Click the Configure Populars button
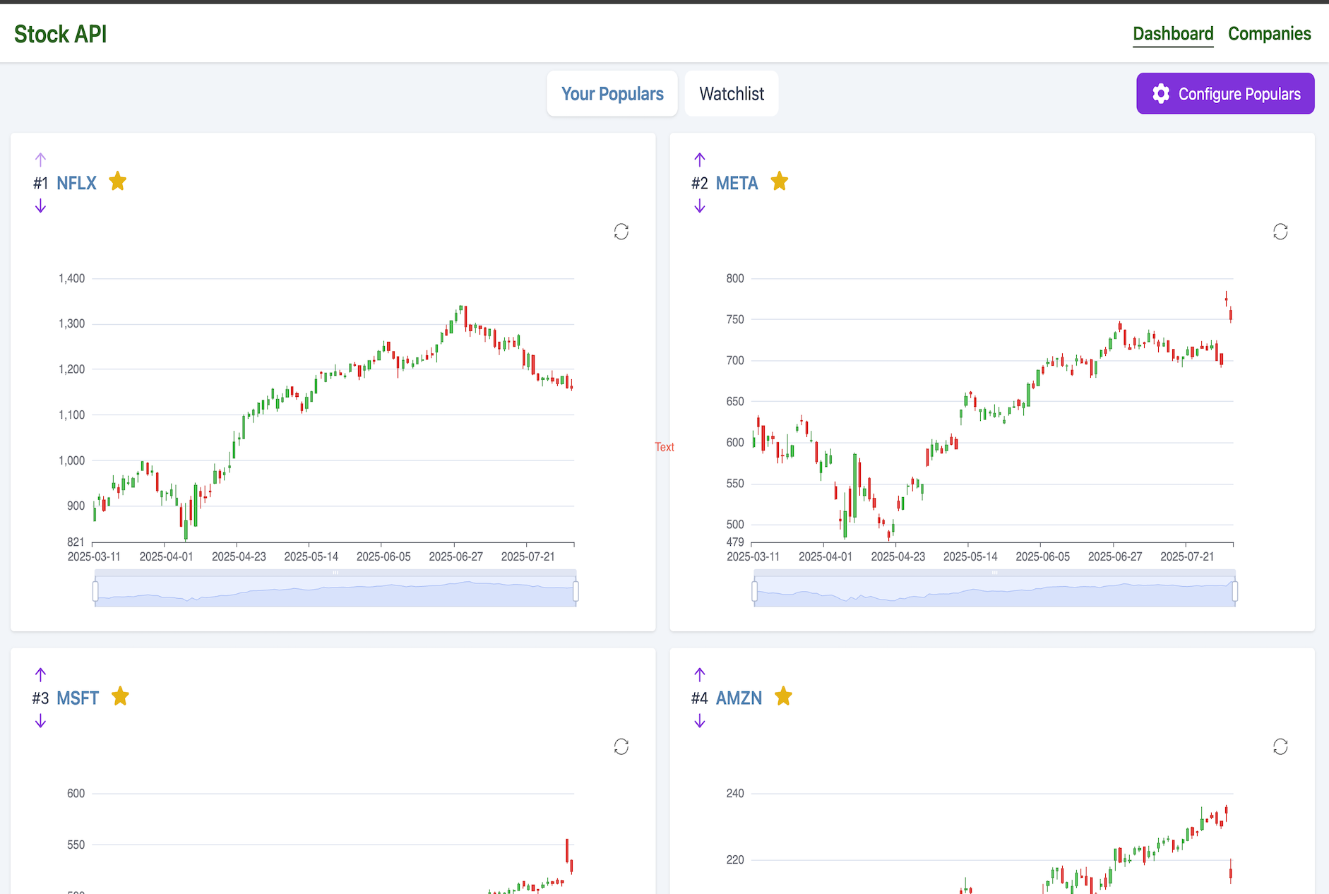The width and height of the screenshot is (1329, 894). [x=1225, y=93]
